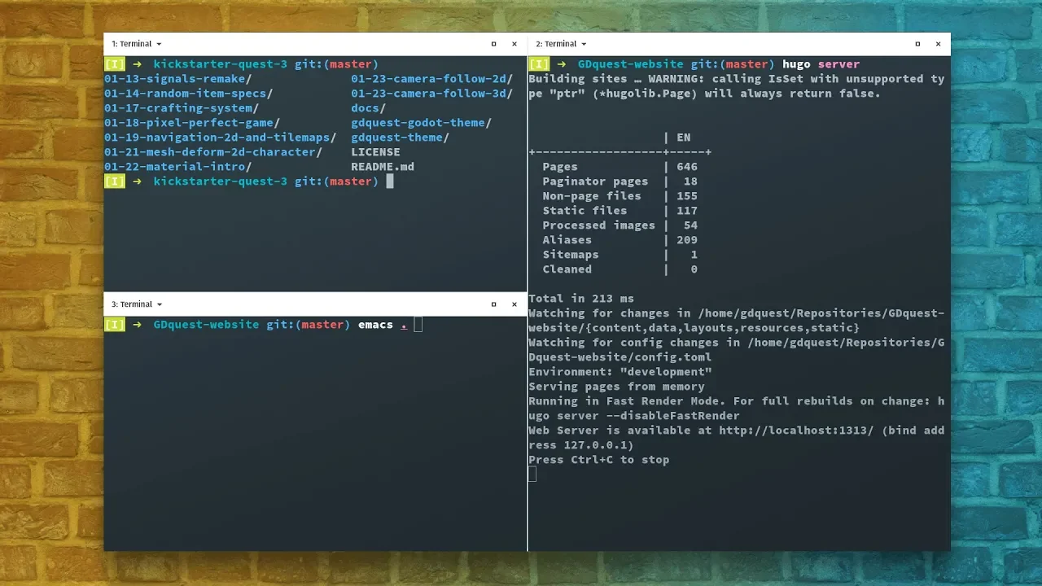This screenshot has width=1042, height=586.
Task: Click 01-21-mesh-deform-2d-character/ directory
Action: pyautogui.click(x=213, y=152)
